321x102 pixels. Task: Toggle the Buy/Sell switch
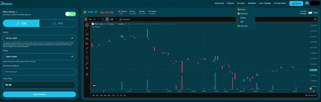(x=71, y=14)
